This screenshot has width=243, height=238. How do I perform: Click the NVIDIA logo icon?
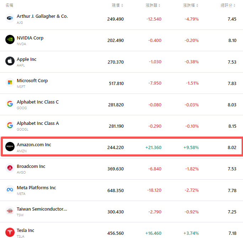(10, 39)
